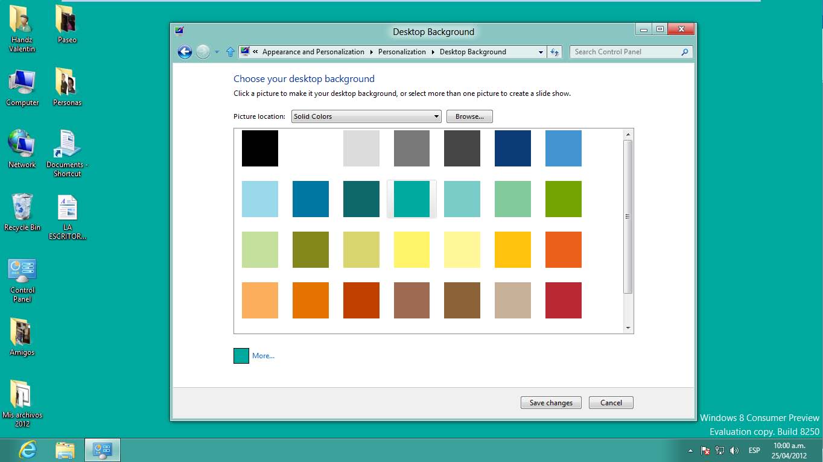
Task: Click the More... color link
Action: [263, 356]
